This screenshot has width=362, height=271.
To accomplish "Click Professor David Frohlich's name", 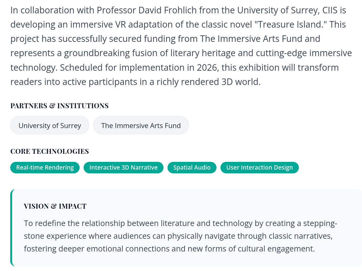I will point(147,10).
